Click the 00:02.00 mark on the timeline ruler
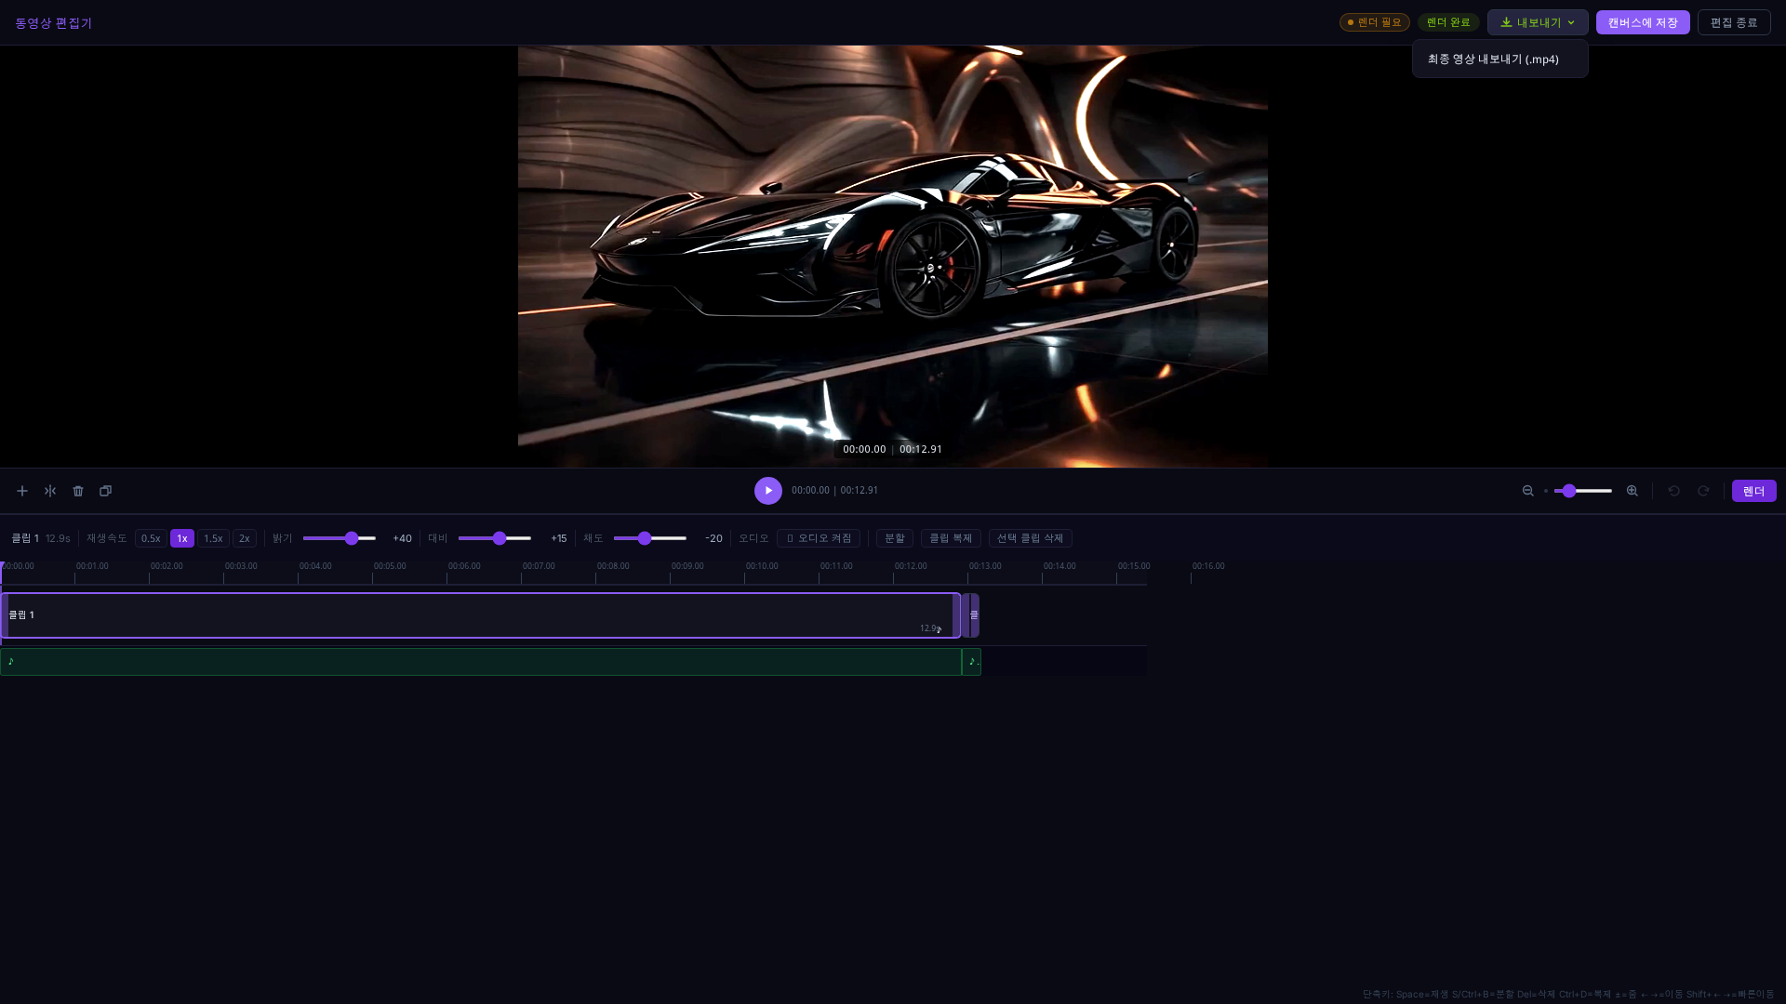1786x1004 pixels. click(167, 566)
